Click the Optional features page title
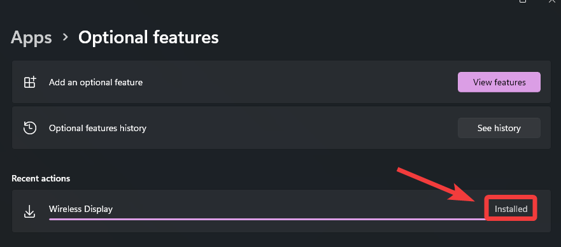The width and height of the screenshot is (561, 247). tap(148, 38)
